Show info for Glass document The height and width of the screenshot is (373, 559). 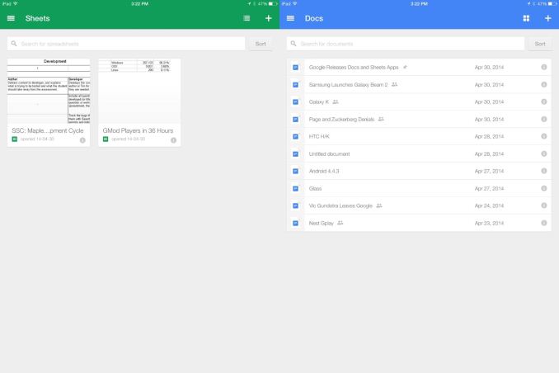click(544, 188)
